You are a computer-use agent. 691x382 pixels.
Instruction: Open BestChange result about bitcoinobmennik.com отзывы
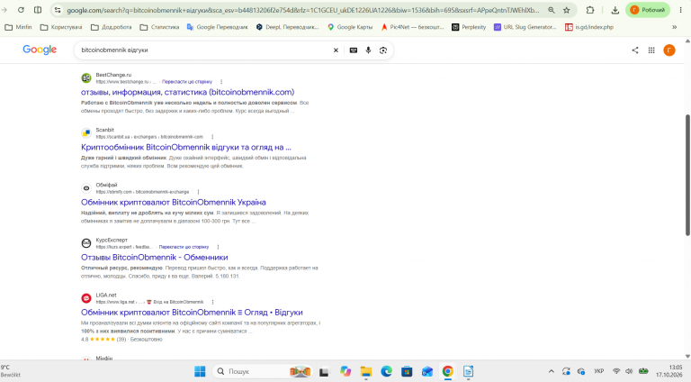188,92
